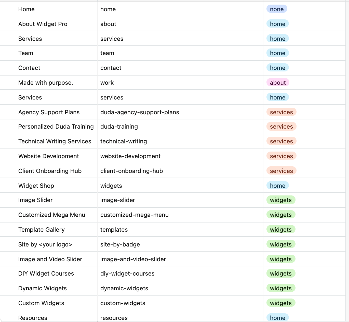The height and width of the screenshot is (322, 349).
Task: Click the "About Widget Pro" name cell
Action: 43,24
